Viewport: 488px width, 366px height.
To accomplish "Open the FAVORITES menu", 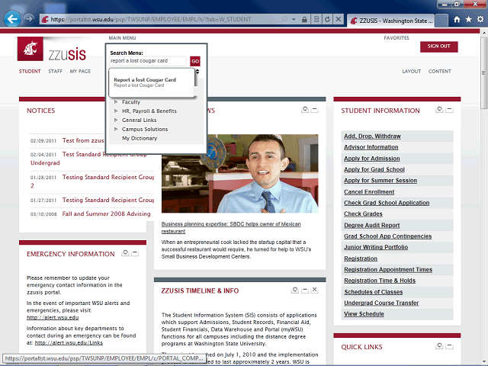I will click(x=396, y=38).
